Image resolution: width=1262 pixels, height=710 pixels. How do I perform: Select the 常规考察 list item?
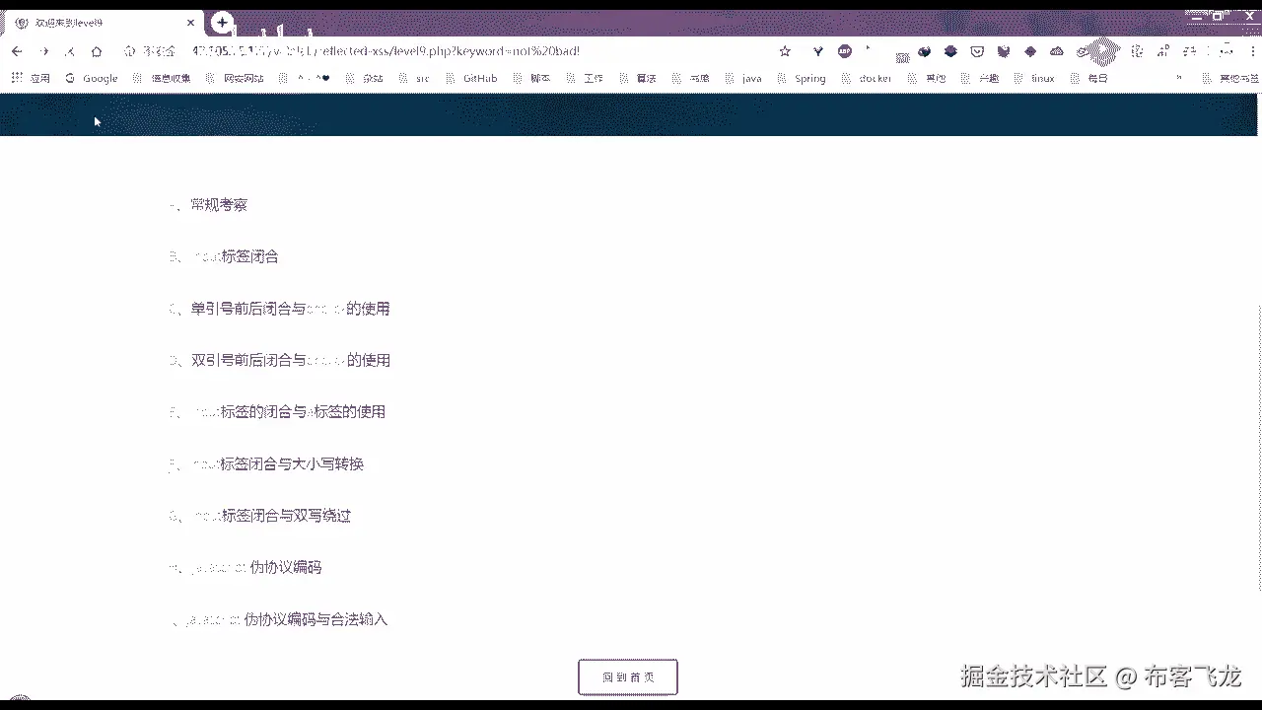209,205
